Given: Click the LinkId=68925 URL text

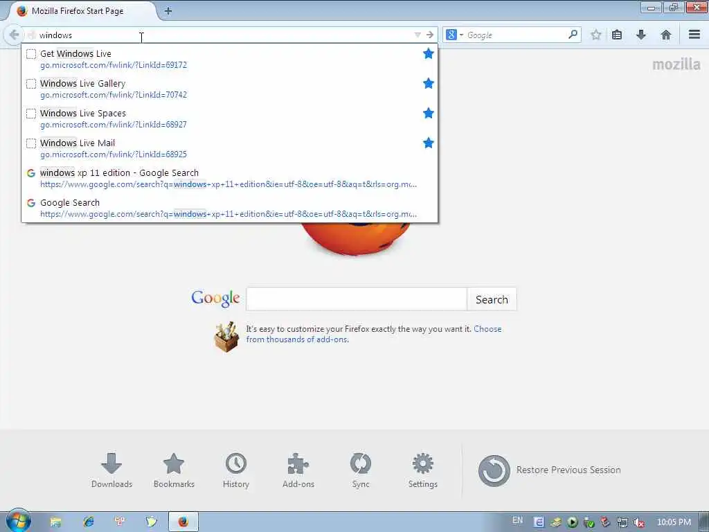Looking at the screenshot, I should click(113, 154).
